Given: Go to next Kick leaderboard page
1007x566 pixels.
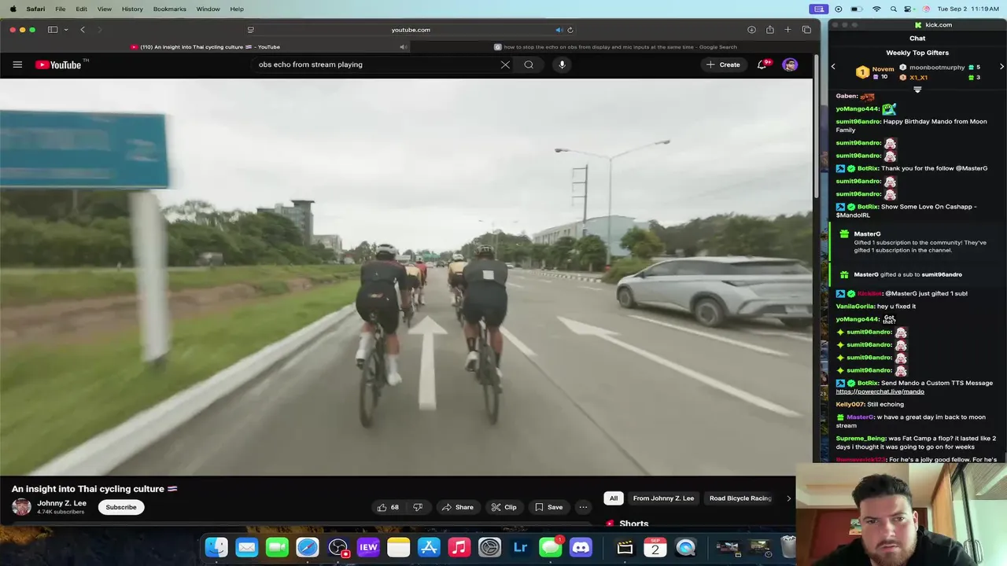Looking at the screenshot, I should [1001, 67].
